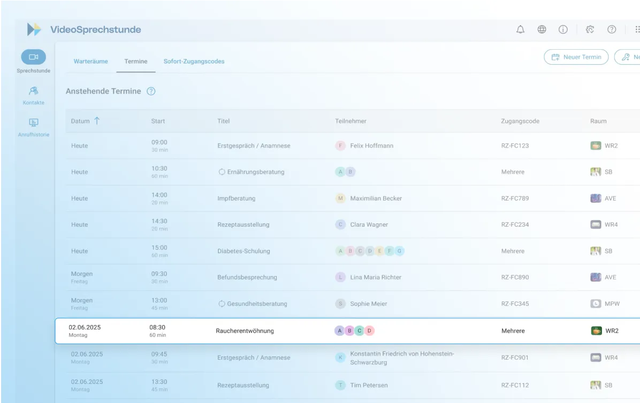Viewport: 640px width, 403px height.
Task: Open the Raucherentwöhnung appointment title
Action: coord(245,331)
